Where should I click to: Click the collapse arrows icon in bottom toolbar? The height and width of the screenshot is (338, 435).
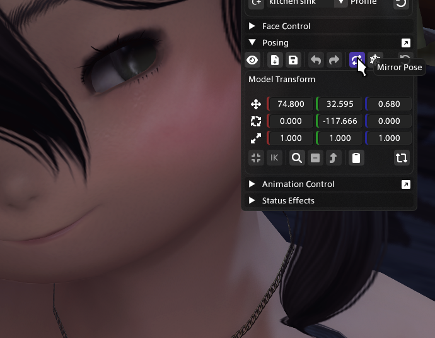click(x=256, y=158)
